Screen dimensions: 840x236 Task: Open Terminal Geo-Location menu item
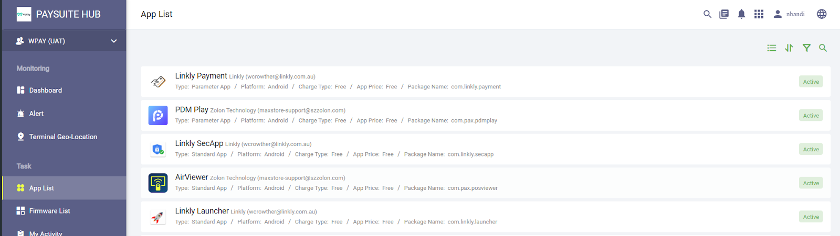[64, 137]
